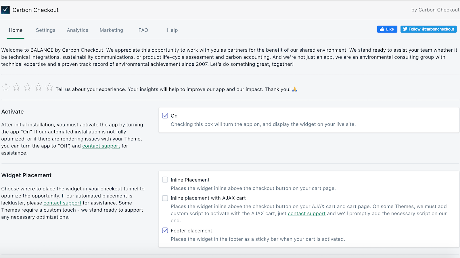Click the Facebook Like thumbs-up icon
The image size is (460, 258).
383,29
